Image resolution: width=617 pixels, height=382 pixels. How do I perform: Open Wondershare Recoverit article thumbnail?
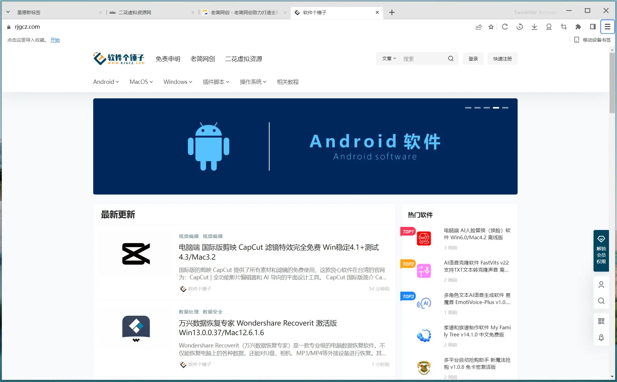tap(136, 329)
